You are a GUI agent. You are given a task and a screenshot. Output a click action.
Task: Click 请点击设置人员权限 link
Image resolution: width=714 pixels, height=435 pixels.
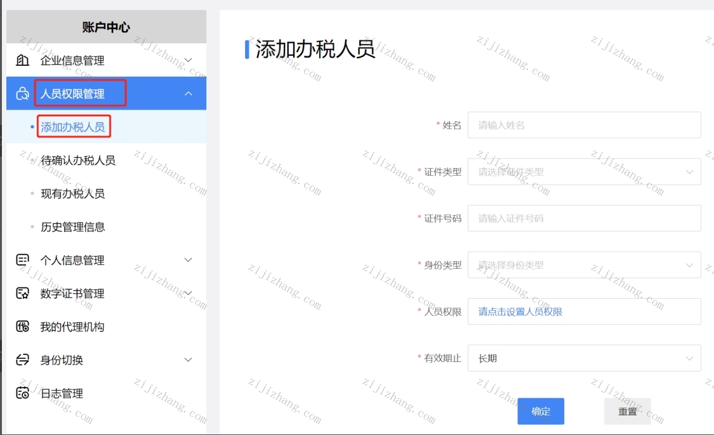coord(520,312)
